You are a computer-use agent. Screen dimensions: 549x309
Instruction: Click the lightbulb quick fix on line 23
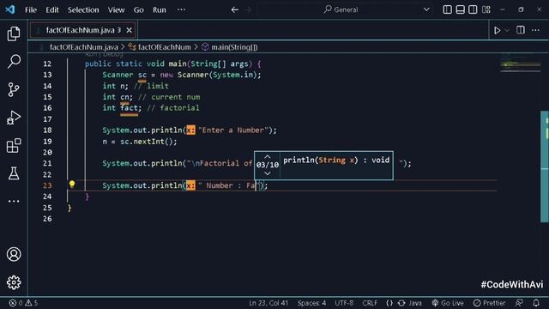tap(72, 185)
